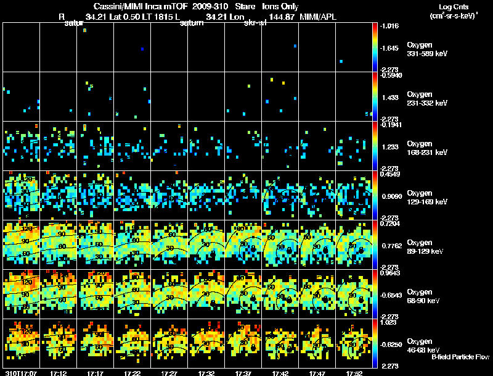Select the 310T17:07 time label

pyautogui.click(x=21, y=373)
